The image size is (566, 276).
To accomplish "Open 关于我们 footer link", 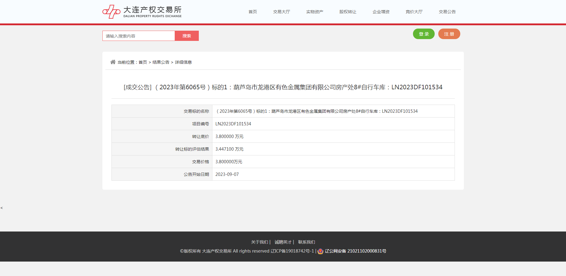I will (259, 242).
